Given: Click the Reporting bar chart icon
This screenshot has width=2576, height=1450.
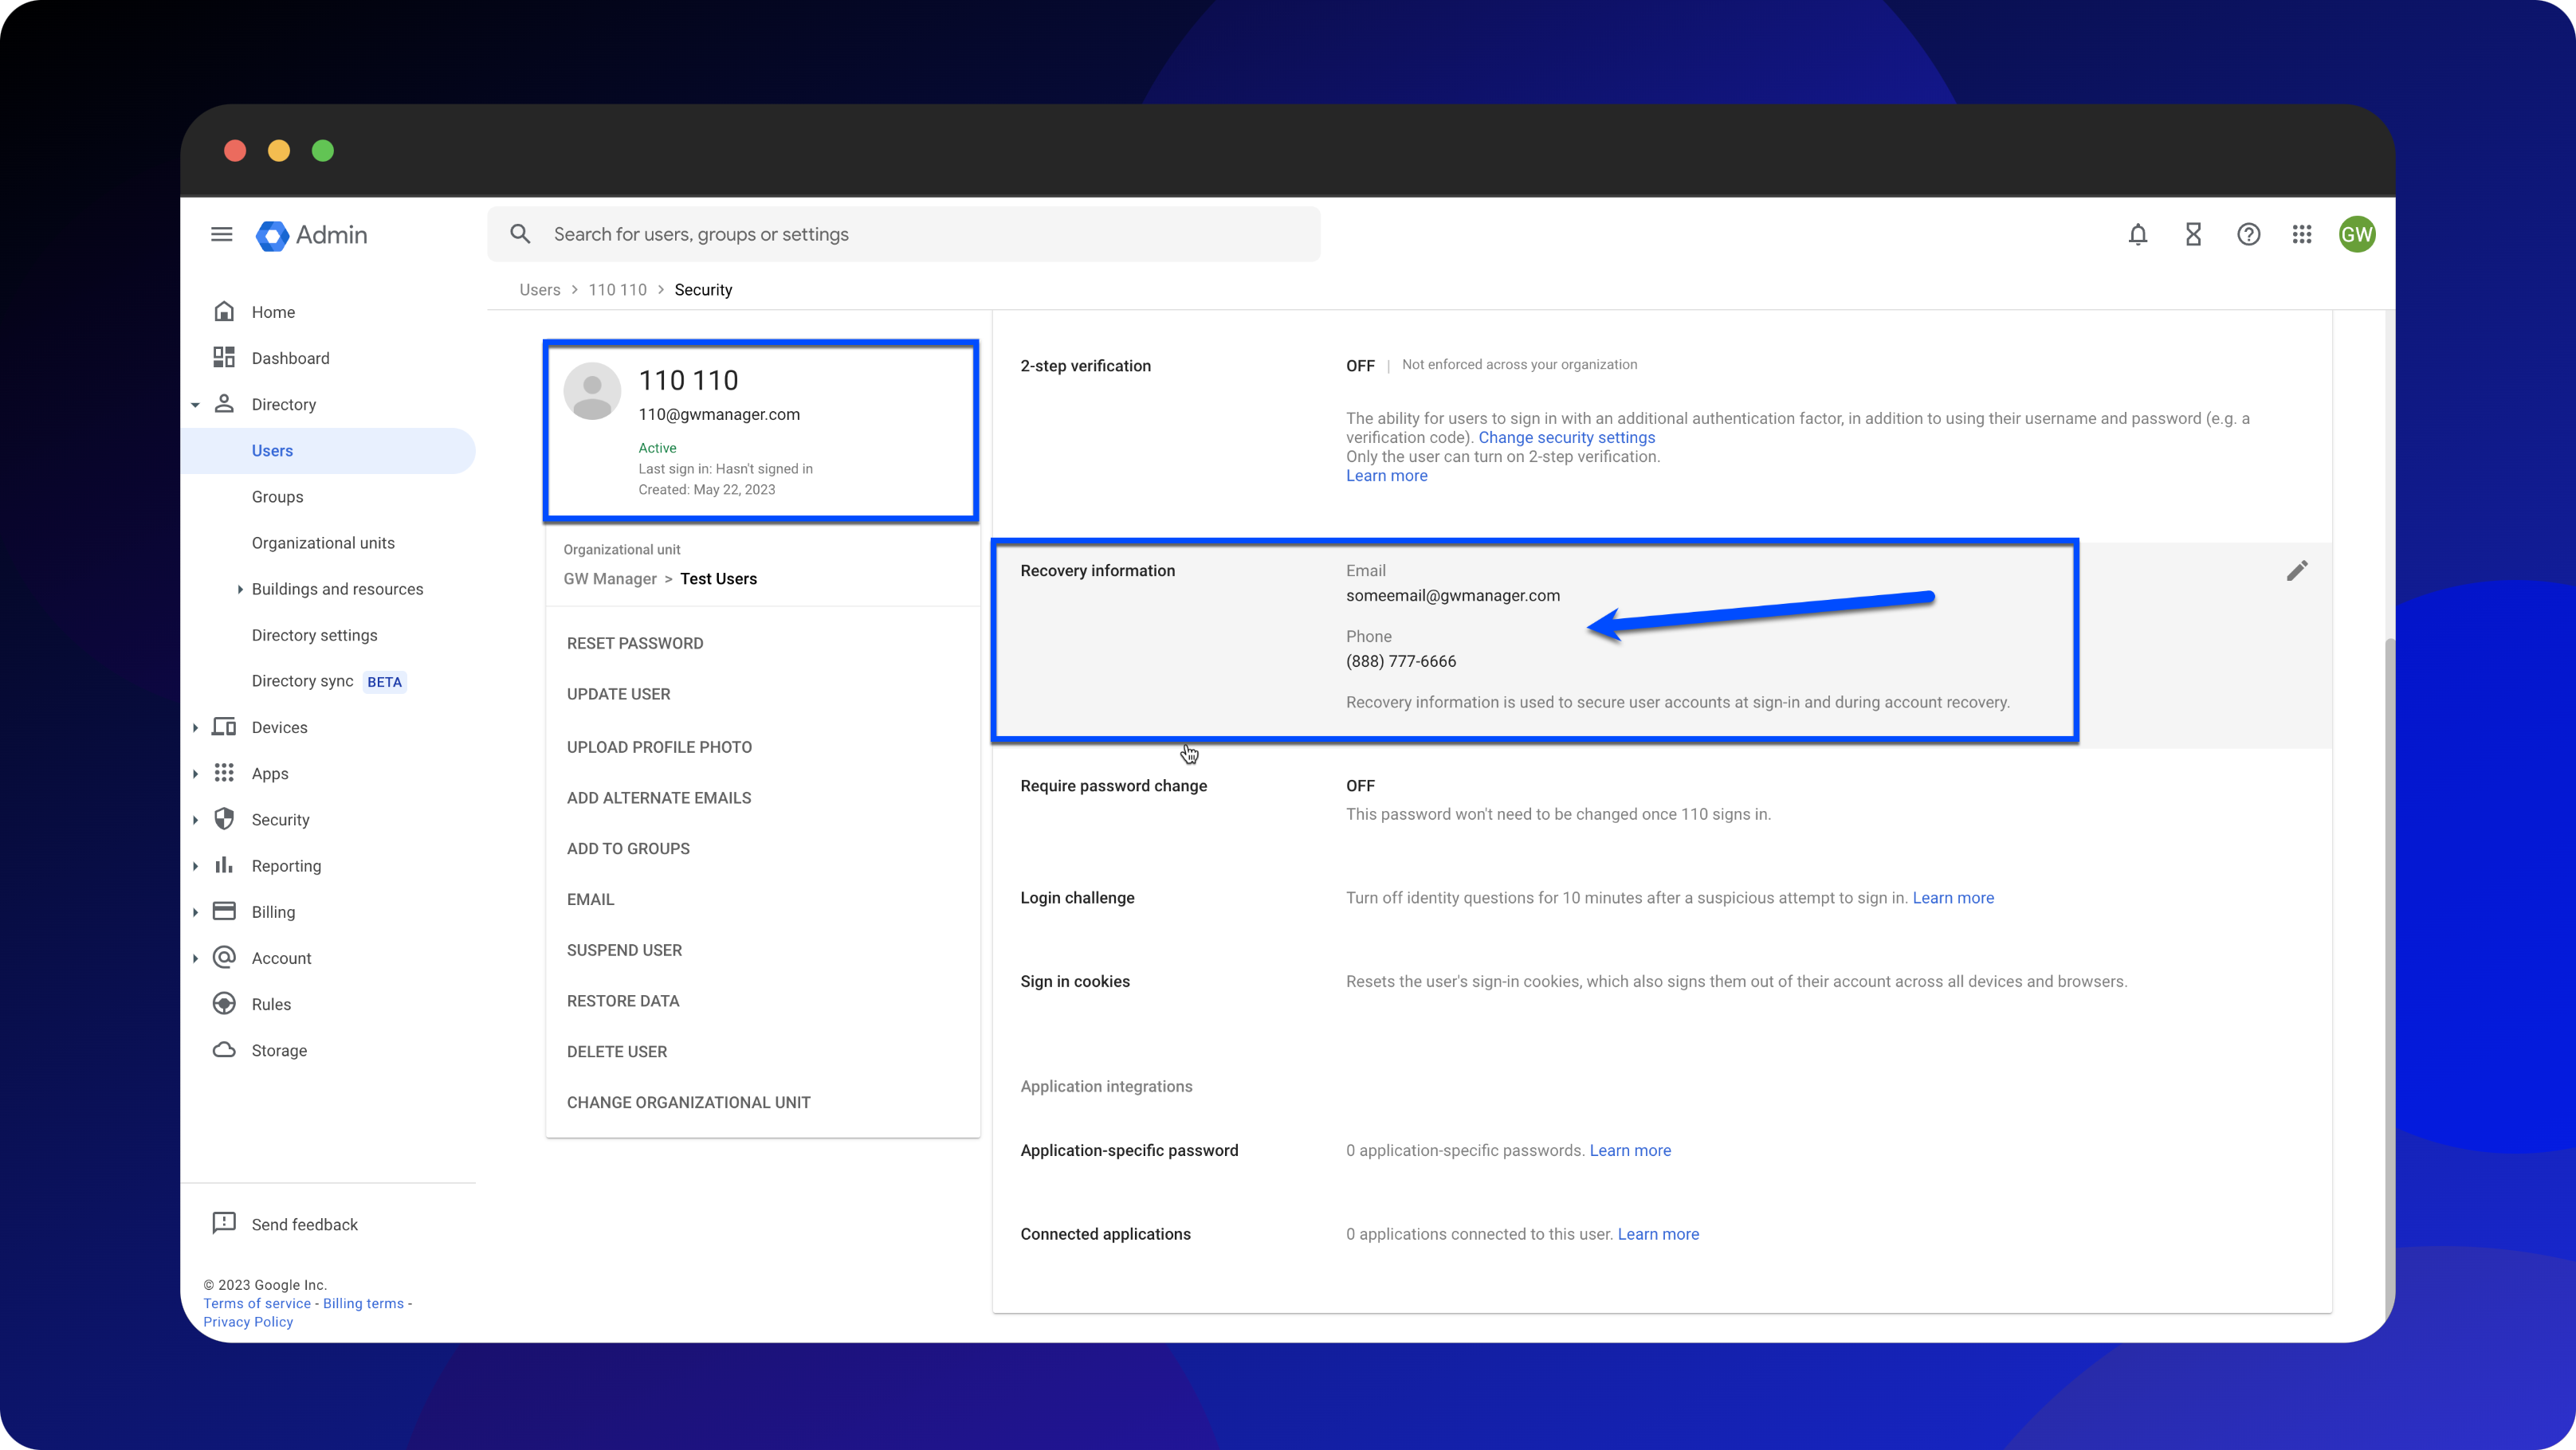Looking at the screenshot, I should [224, 864].
